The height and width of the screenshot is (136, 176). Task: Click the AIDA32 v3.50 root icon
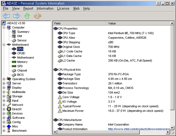[4, 23]
